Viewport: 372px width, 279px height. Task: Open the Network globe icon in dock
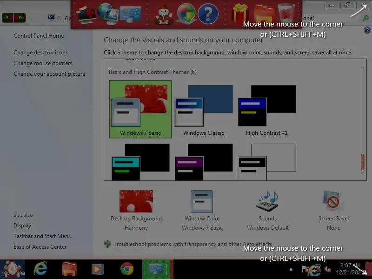pos(107,14)
